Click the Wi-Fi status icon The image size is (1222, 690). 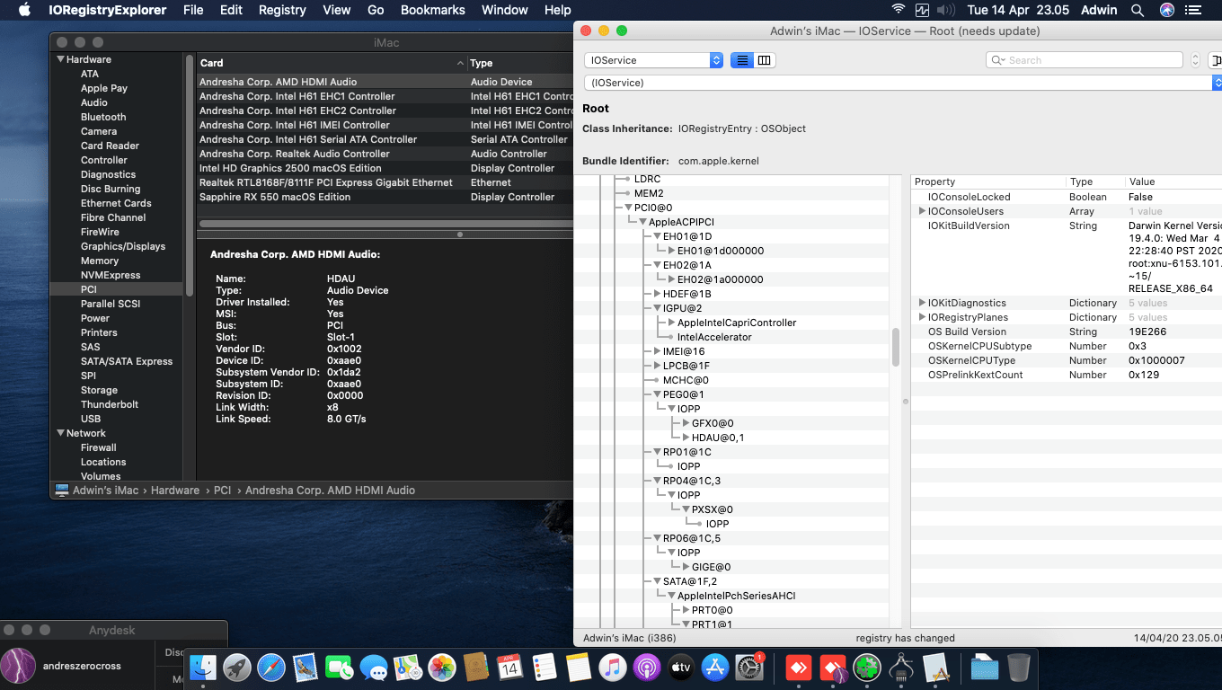(899, 10)
